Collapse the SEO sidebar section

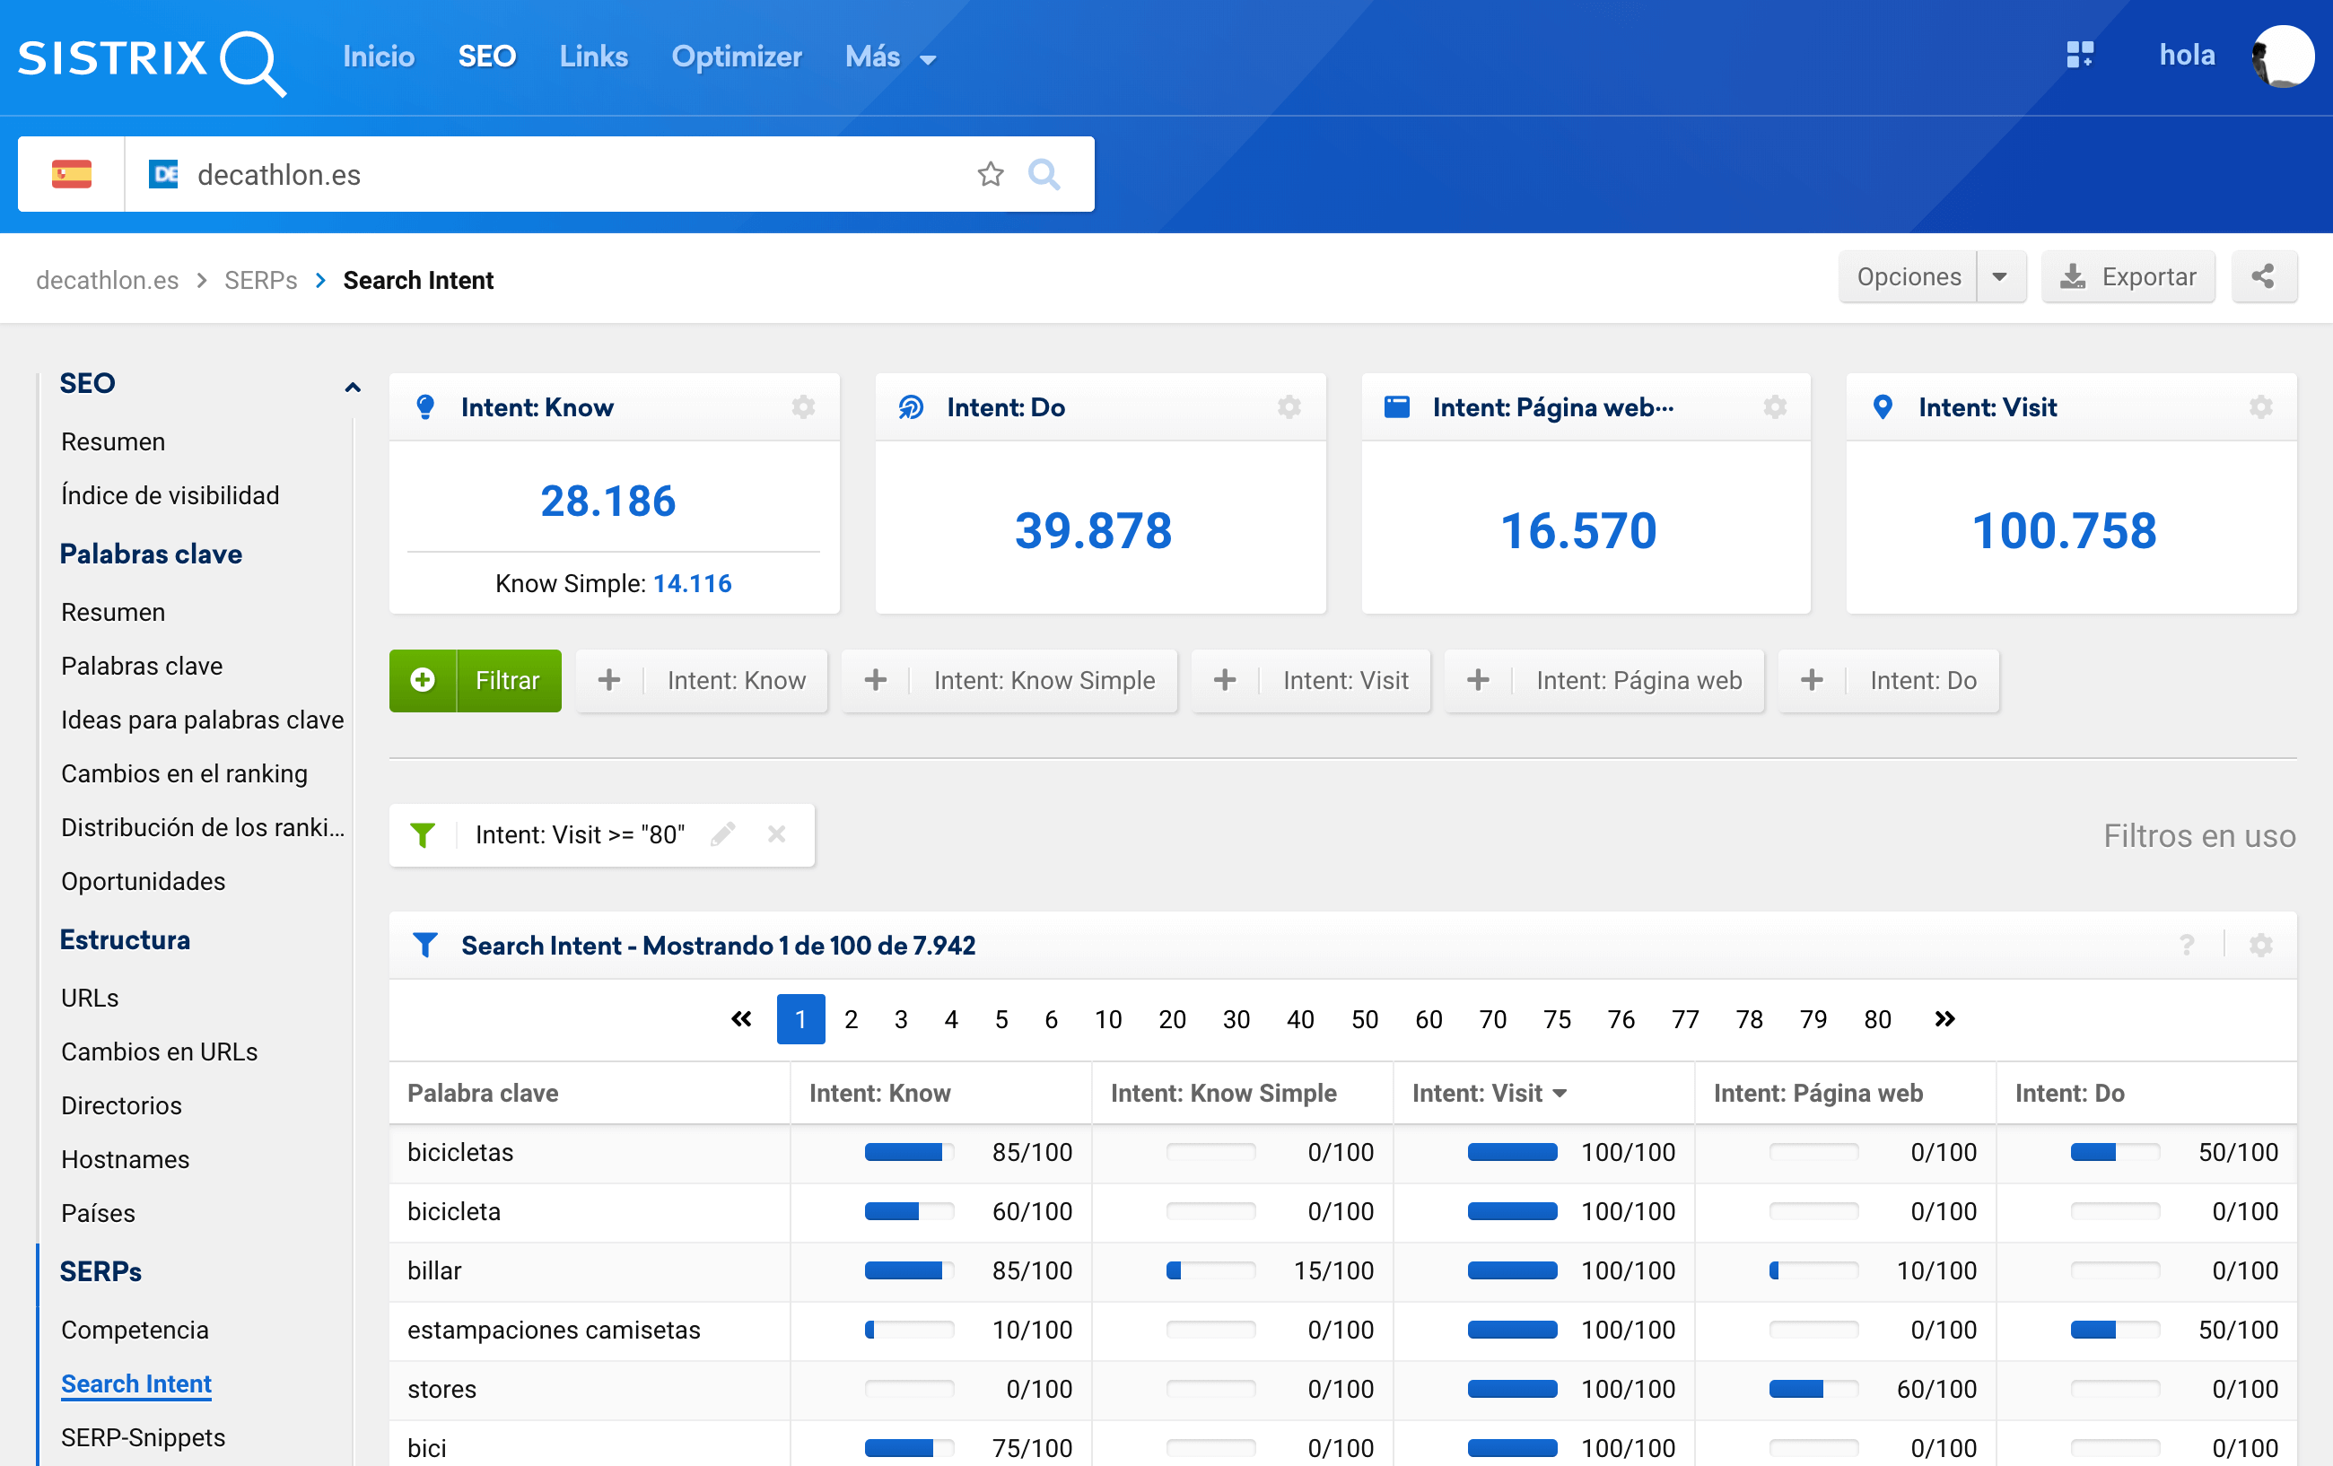click(x=352, y=388)
